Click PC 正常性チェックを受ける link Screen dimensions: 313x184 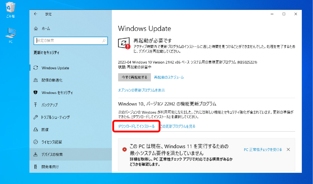click(263, 150)
